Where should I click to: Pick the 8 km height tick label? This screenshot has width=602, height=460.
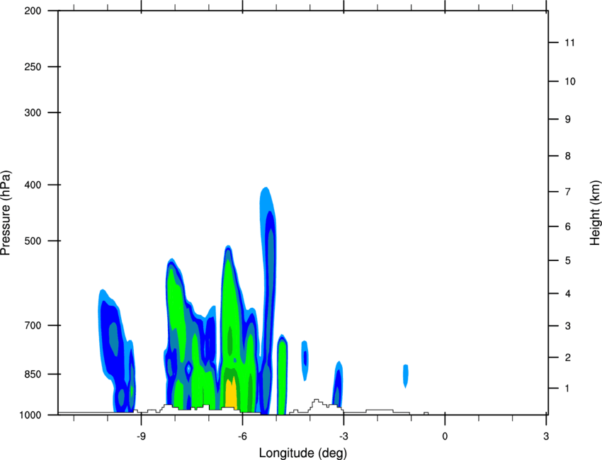[x=568, y=156]
